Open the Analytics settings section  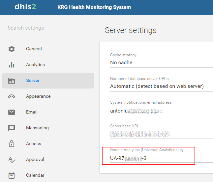click(35, 65)
